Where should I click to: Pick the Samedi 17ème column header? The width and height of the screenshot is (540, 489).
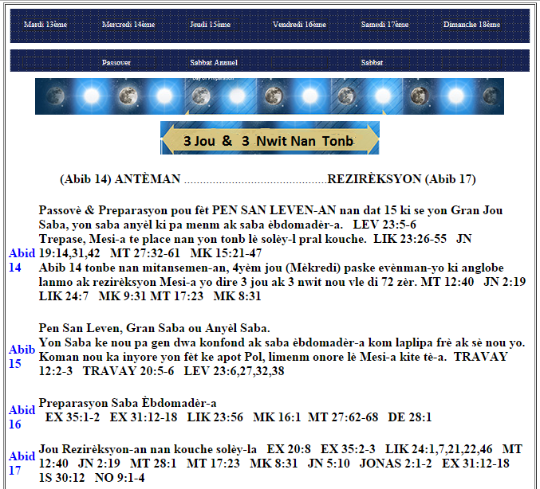tap(384, 25)
